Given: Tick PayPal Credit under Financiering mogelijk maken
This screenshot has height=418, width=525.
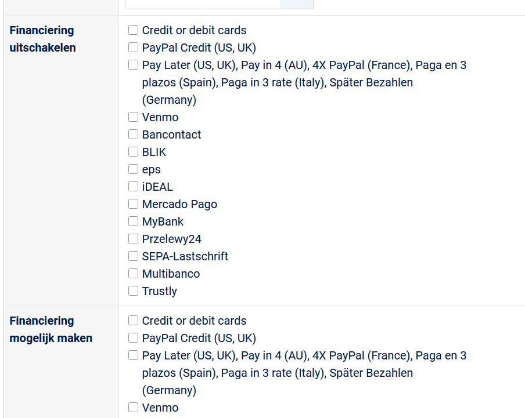Looking at the screenshot, I should click(134, 338).
